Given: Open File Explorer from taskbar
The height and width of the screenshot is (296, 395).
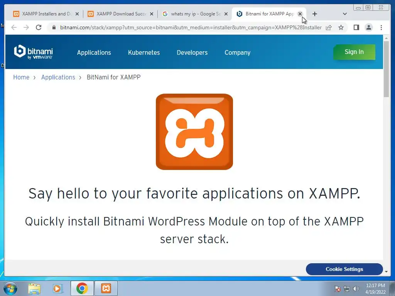Looking at the screenshot, I should (34, 288).
